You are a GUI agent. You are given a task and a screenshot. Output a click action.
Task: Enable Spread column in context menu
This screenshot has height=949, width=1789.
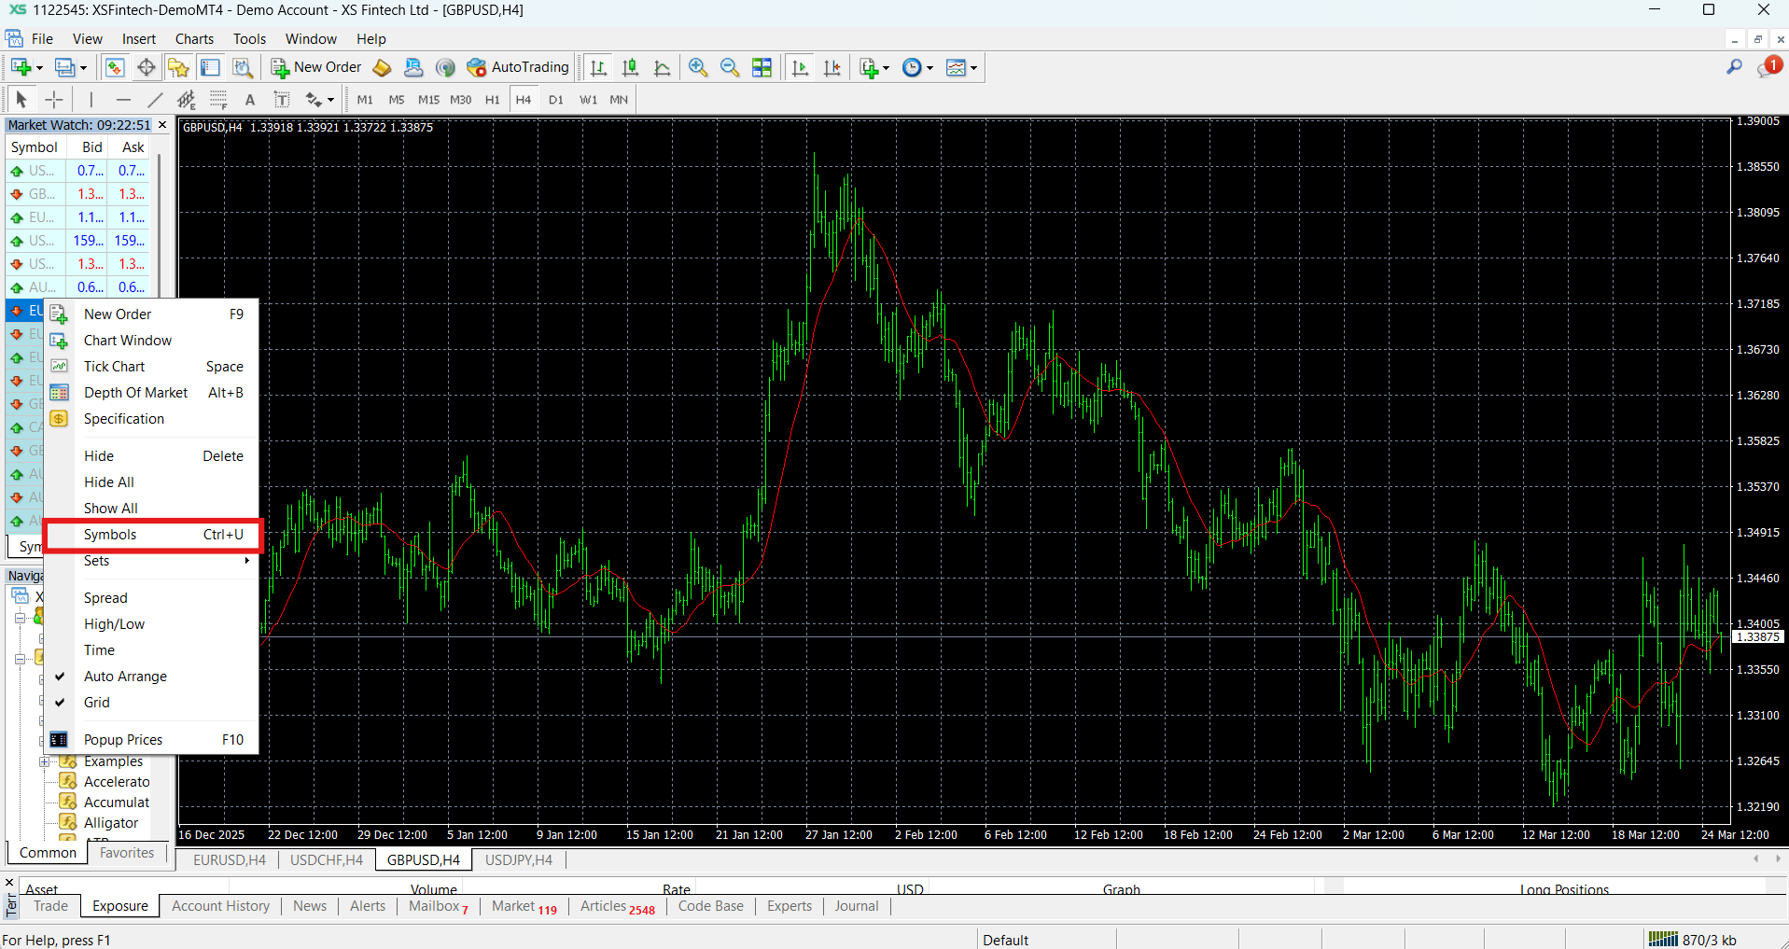[x=151, y=598]
